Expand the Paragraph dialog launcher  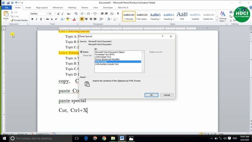(x=119, y=24)
